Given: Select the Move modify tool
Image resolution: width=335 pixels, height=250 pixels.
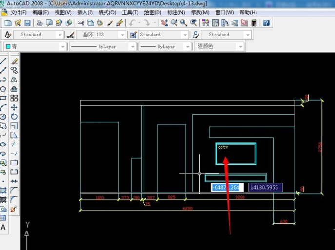Looking at the screenshot, I should tap(14, 107).
